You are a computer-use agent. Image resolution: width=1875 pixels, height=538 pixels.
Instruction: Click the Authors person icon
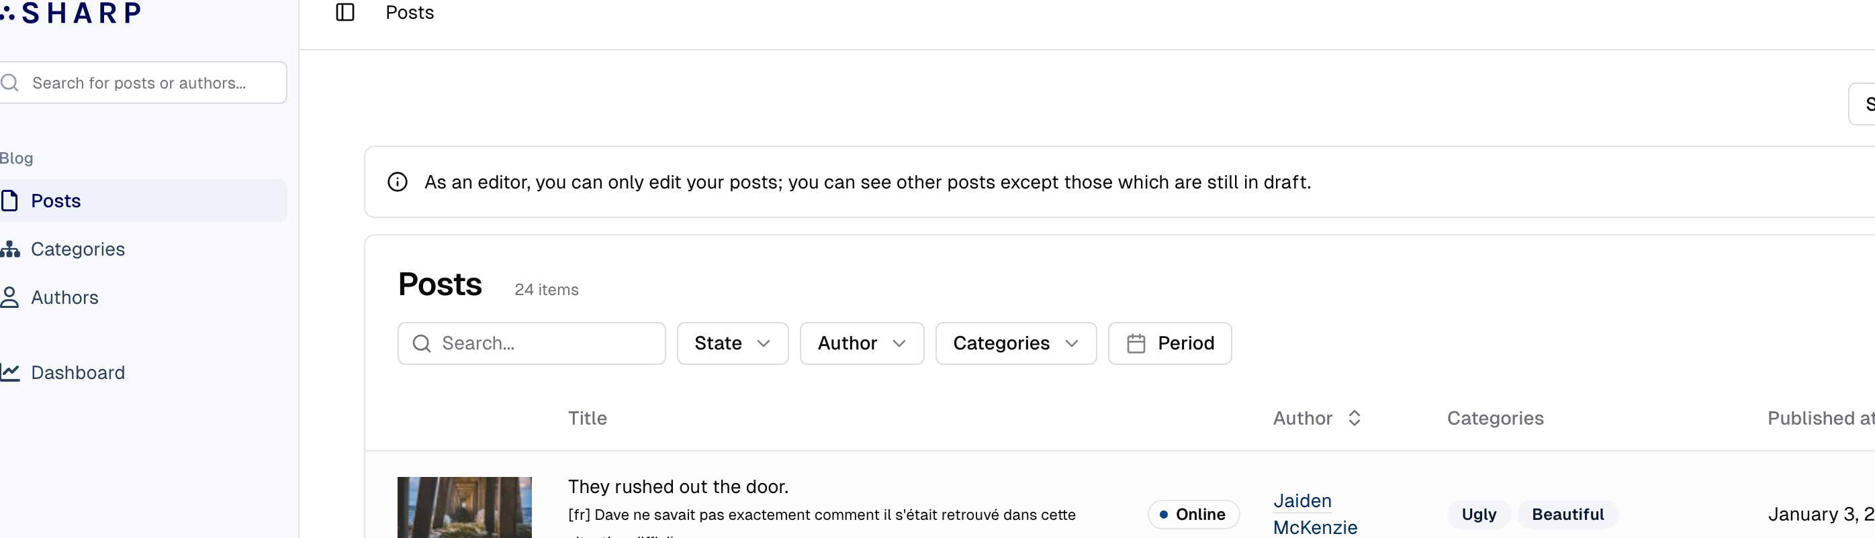pos(9,297)
